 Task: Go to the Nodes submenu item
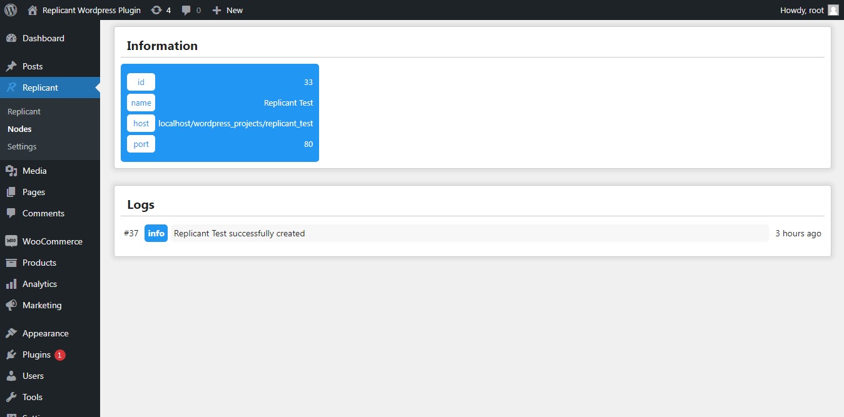[19, 129]
